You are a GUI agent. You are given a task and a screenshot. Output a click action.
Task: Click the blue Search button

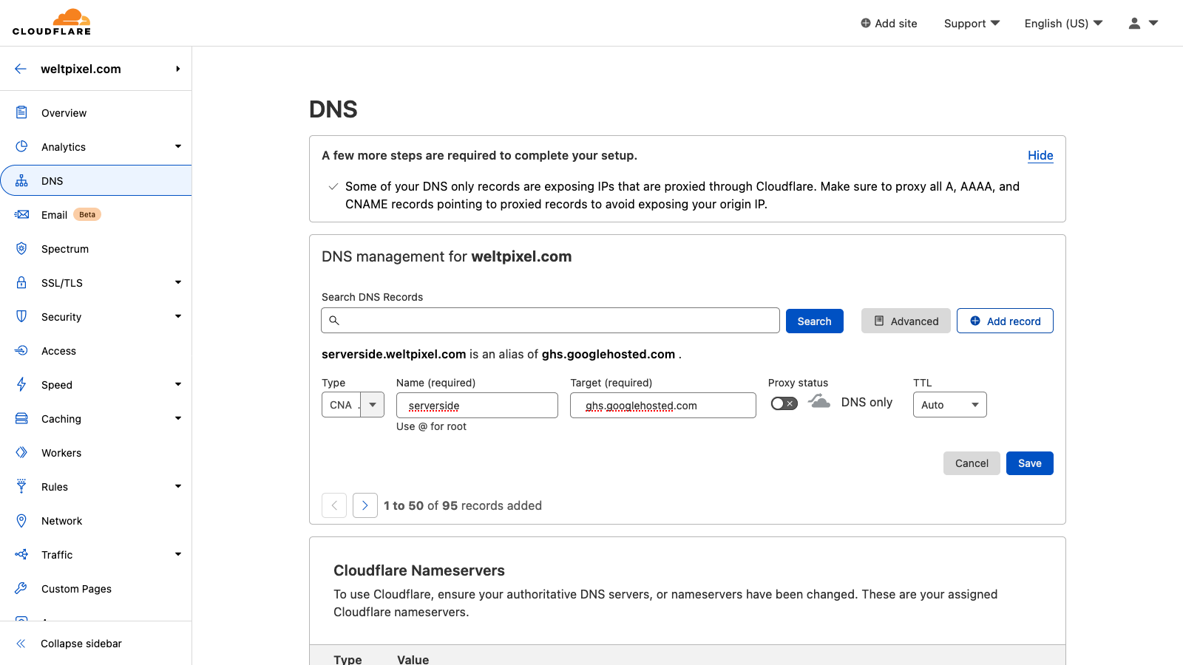(x=814, y=321)
